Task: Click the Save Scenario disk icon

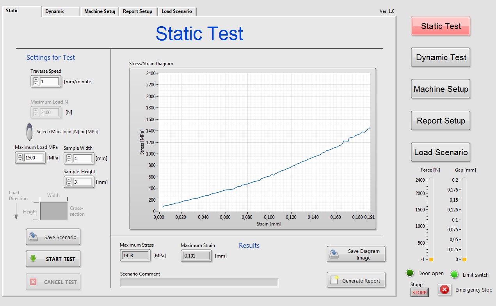Action: [x=34, y=237]
